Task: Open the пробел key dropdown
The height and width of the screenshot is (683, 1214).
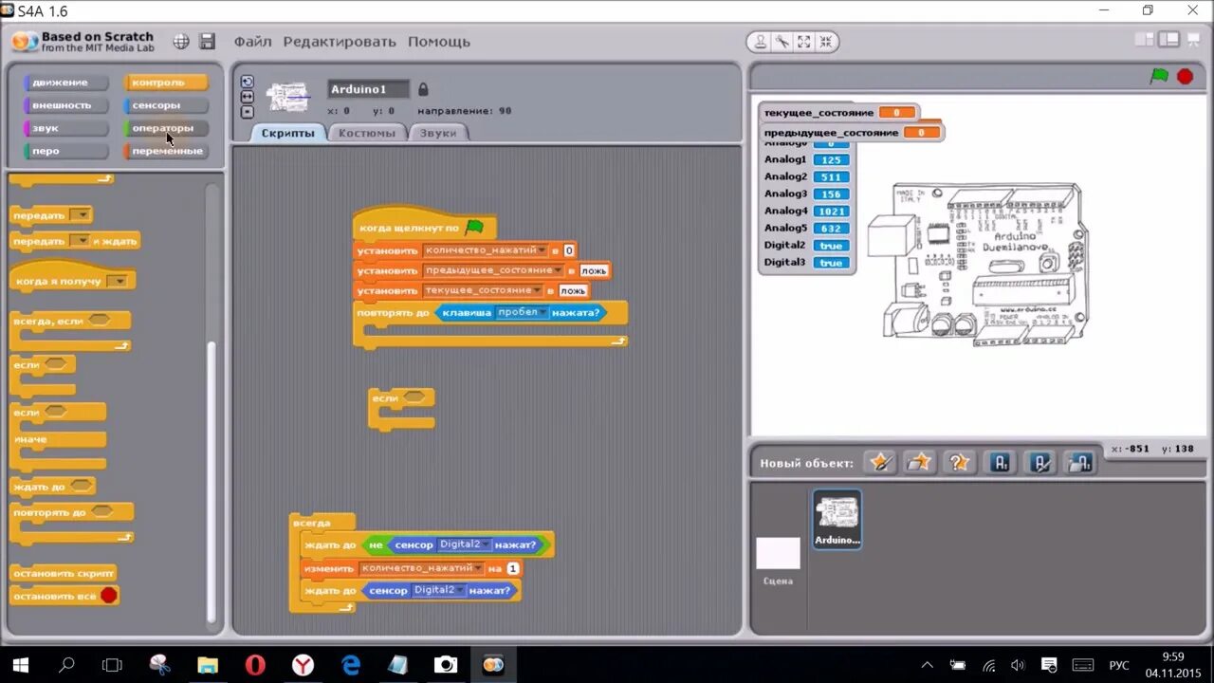Action: pyautogui.click(x=543, y=312)
